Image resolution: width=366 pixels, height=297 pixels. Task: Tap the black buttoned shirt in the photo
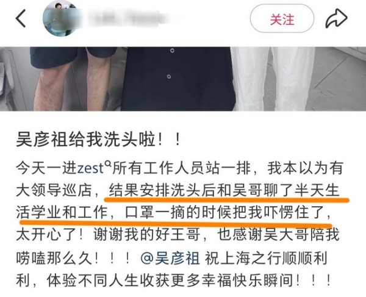pyautogui.click(x=178, y=79)
